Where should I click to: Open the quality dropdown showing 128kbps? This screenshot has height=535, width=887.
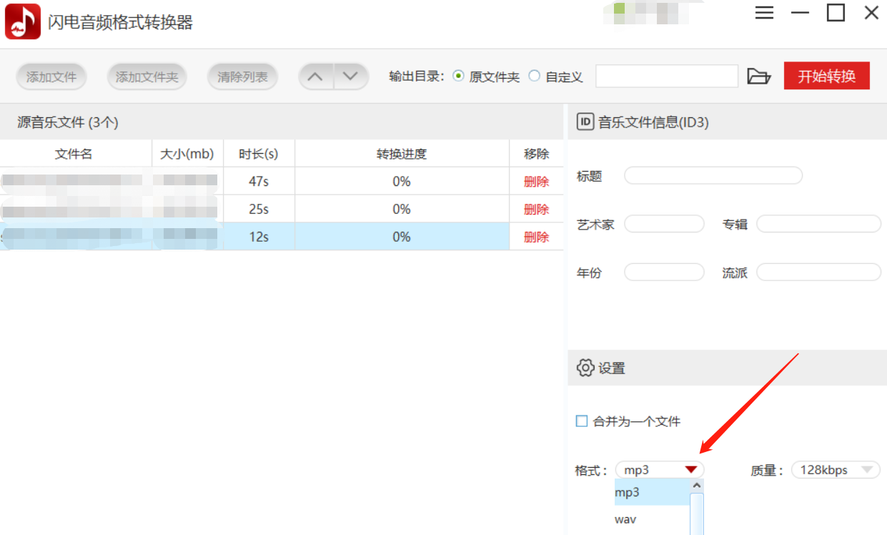(836, 470)
